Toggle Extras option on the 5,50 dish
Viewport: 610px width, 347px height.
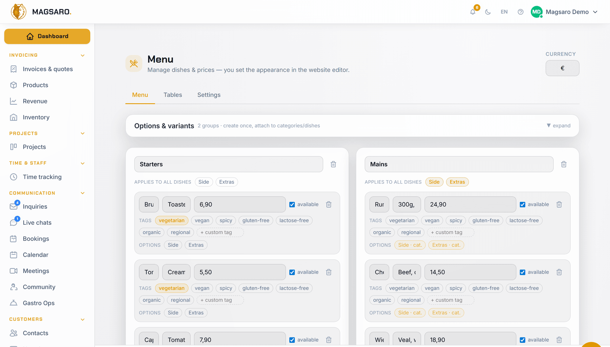196,313
